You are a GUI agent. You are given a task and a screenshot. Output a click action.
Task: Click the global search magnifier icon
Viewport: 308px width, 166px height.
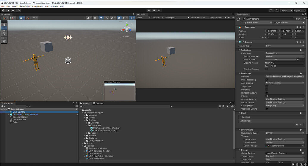(276, 10)
